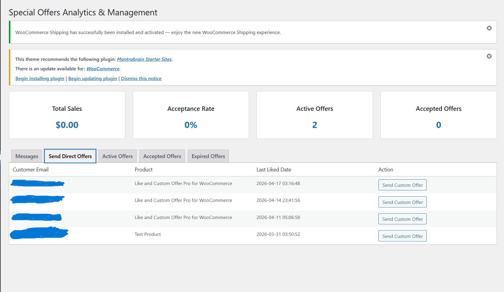Dismiss the WooCommerce Shipping activated notice
The width and height of the screenshot is (504, 292).
click(x=489, y=28)
